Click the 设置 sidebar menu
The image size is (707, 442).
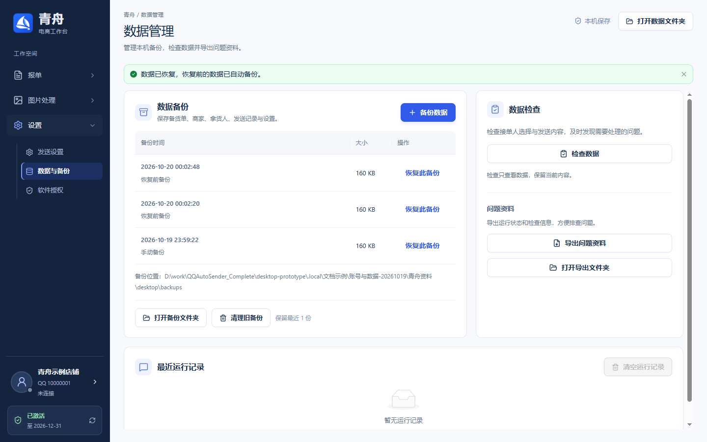(x=54, y=125)
